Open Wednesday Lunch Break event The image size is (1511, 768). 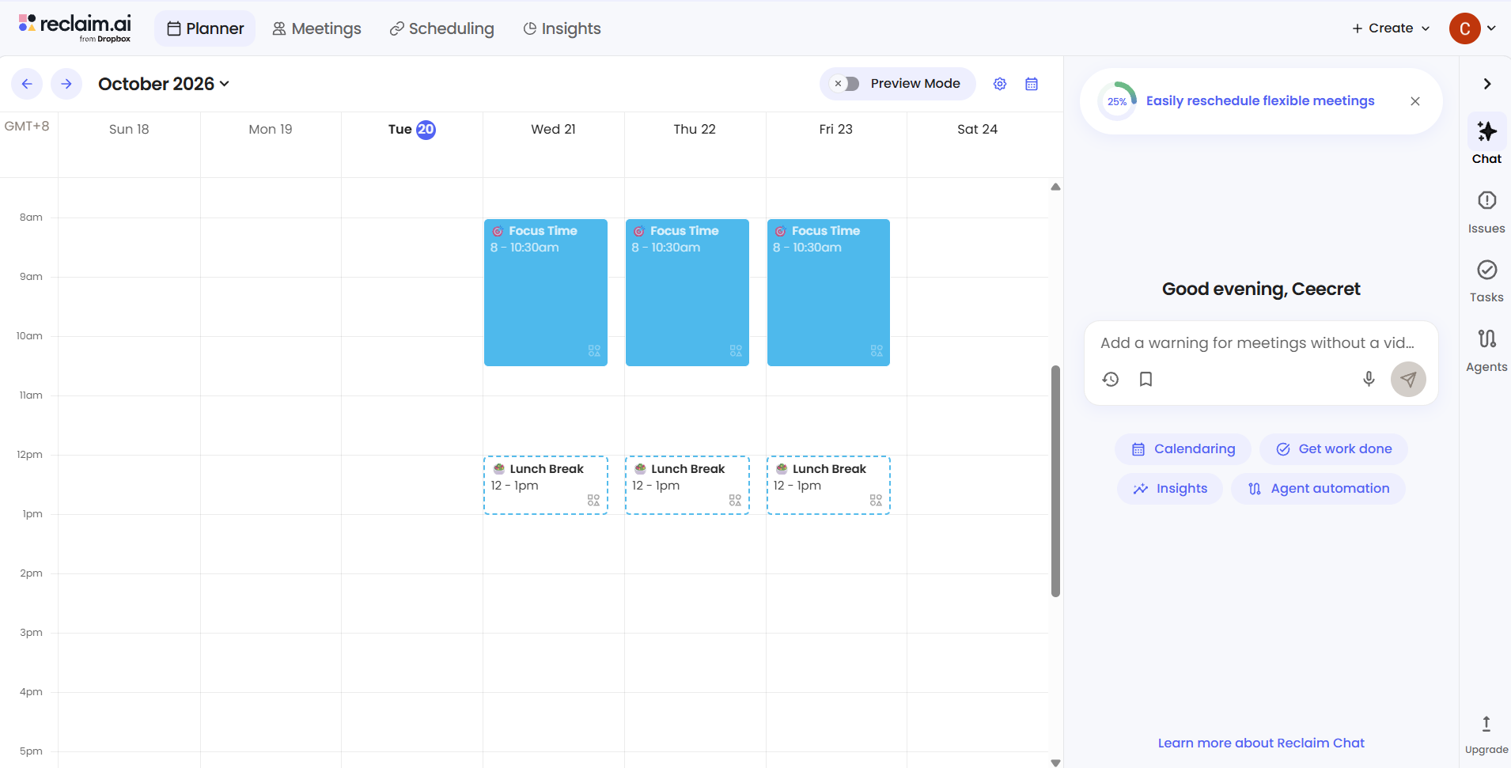546,485
